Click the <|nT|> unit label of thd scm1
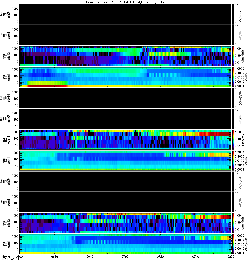The width and height of the screenshot is (250, 266). click(x=245, y=161)
